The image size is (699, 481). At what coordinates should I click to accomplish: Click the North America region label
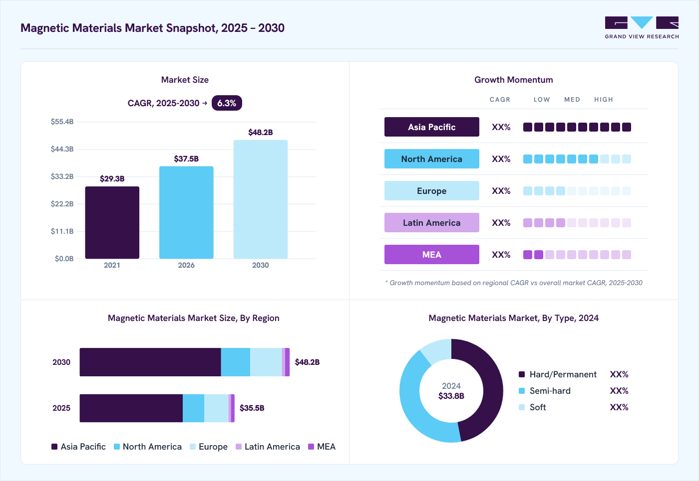432,159
